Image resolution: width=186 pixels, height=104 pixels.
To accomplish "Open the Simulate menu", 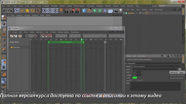I will tap(54, 6).
